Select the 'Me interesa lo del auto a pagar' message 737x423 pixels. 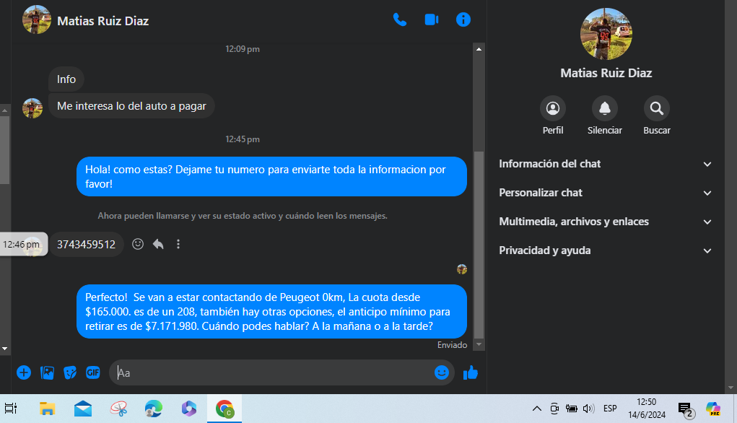click(131, 106)
